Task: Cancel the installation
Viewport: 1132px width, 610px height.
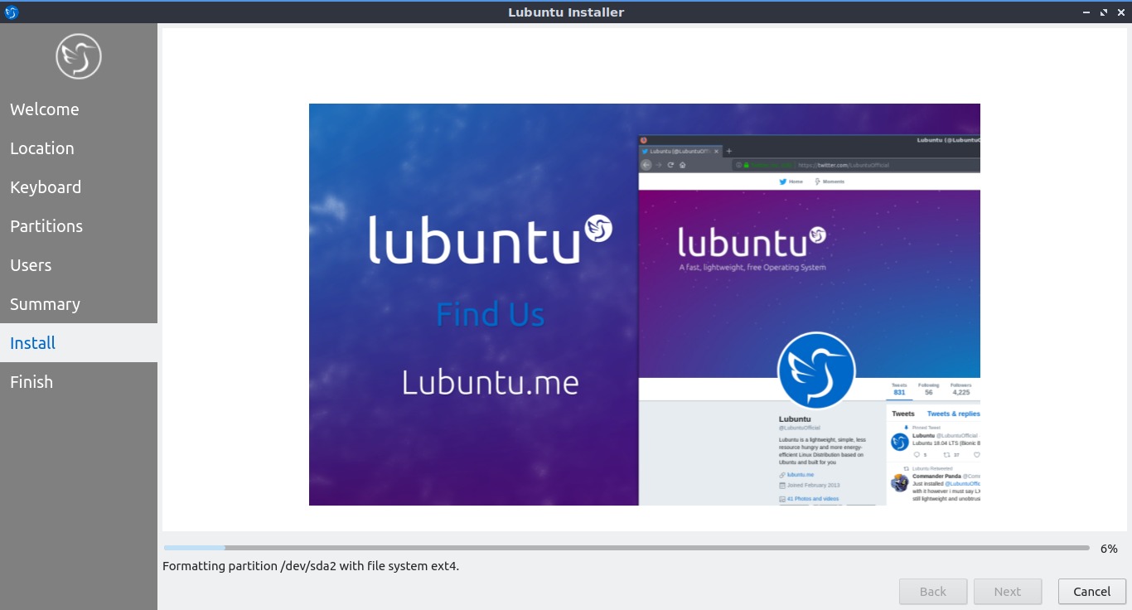Action: pos(1092,592)
